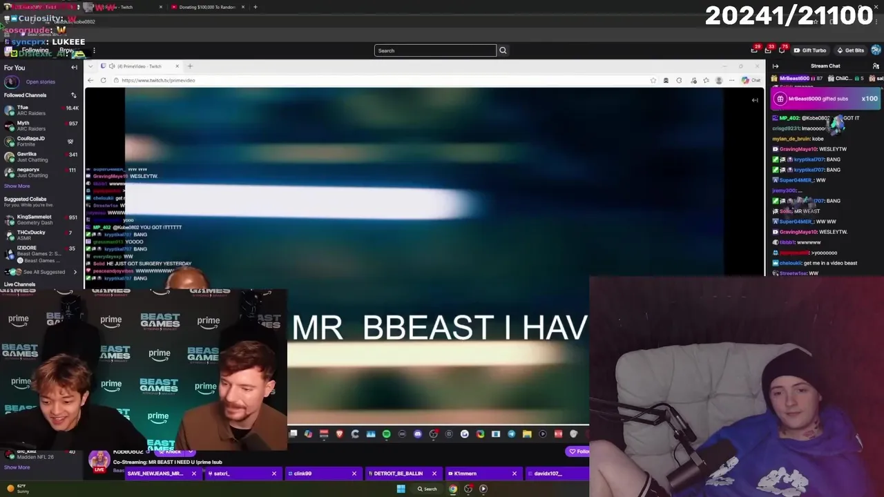
Task: Remove SAVE_NEWJEANS_MR co-streamer chip
Action: 193,474
